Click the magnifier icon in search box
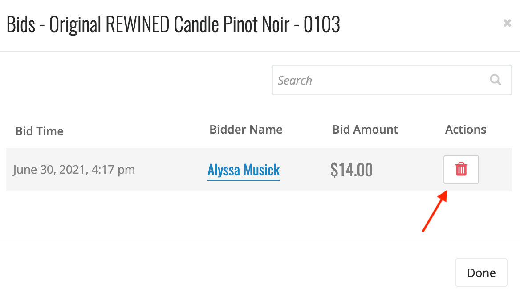Image resolution: width=520 pixels, height=293 pixels. [x=496, y=80]
